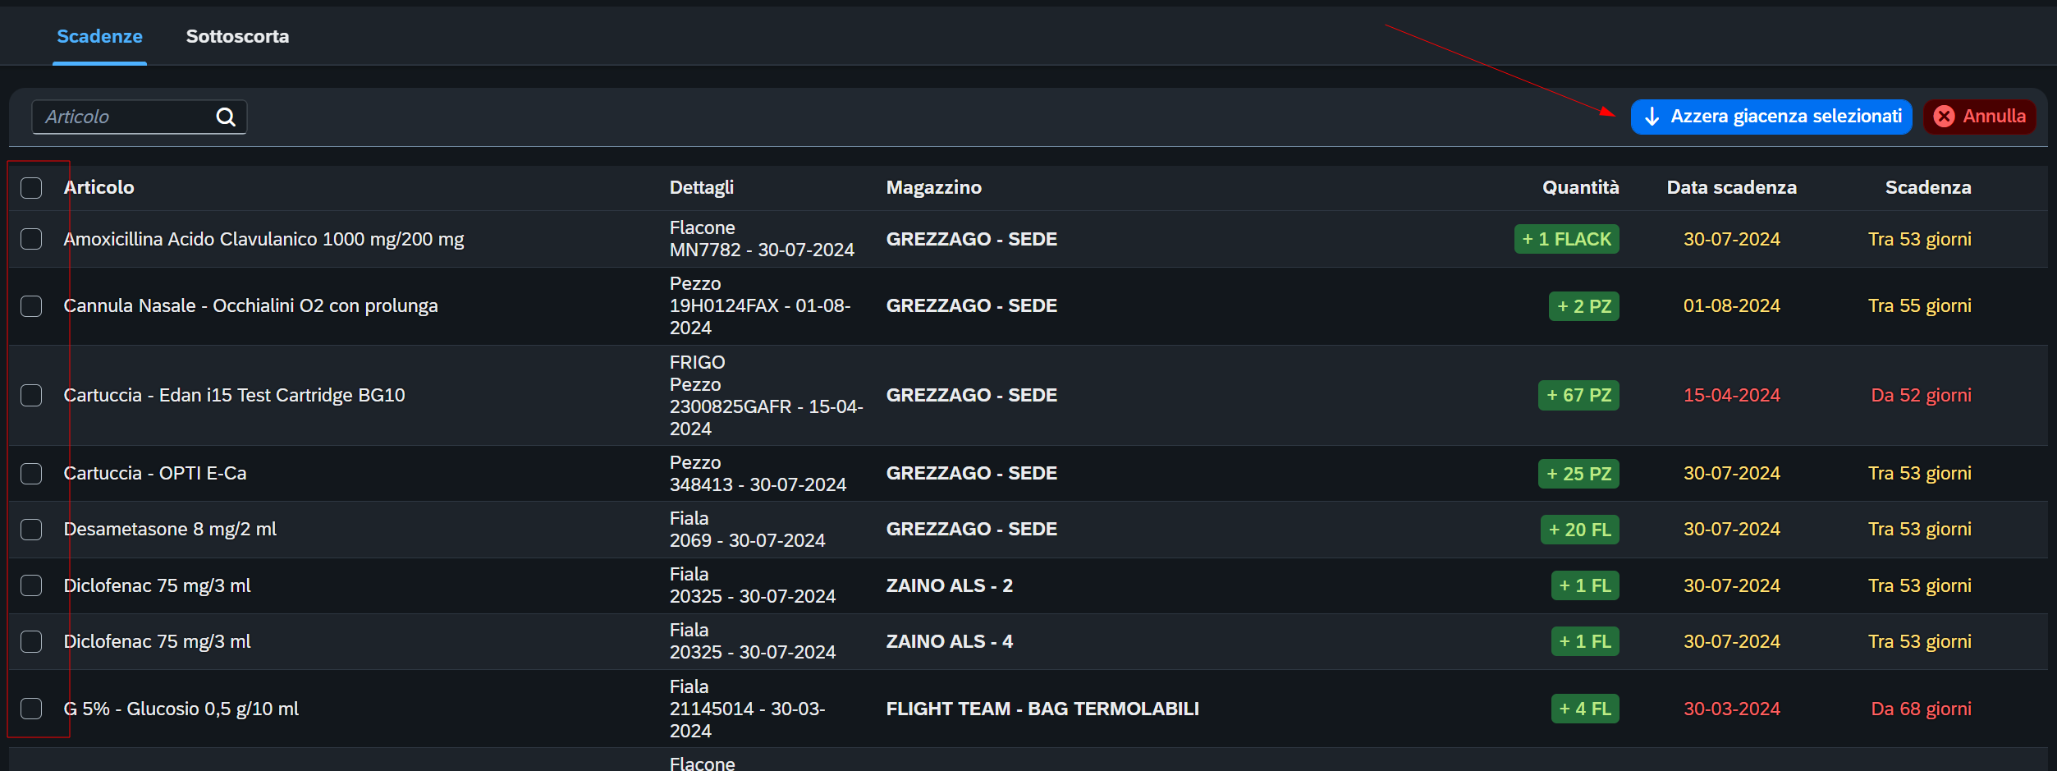This screenshot has height=771, width=2057.
Task: Click the + 67 PZ quantity badge
Action: click(1578, 395)
